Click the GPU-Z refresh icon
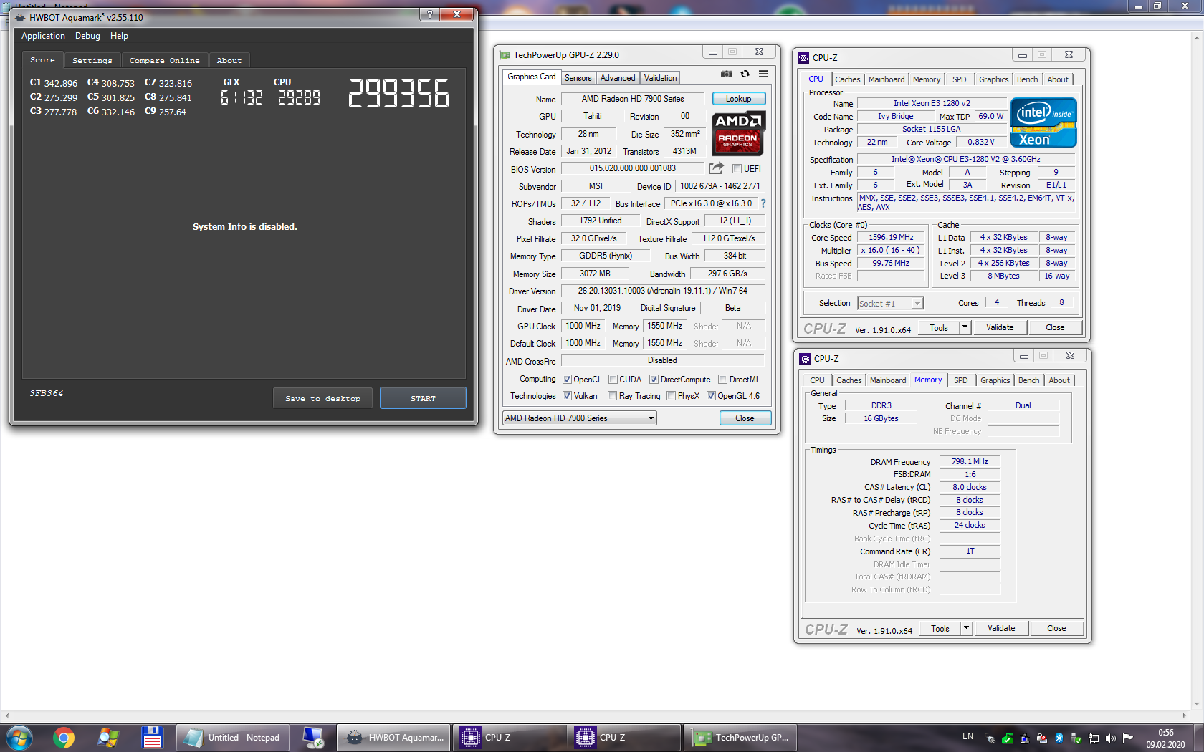 point(745,74)
